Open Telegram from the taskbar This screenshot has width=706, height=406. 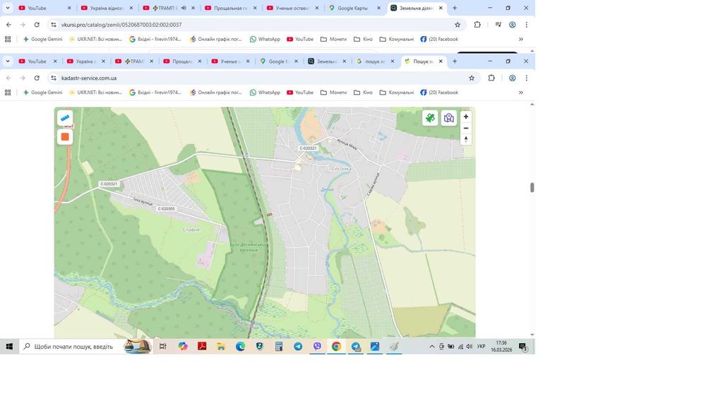(x=298, y=346)
